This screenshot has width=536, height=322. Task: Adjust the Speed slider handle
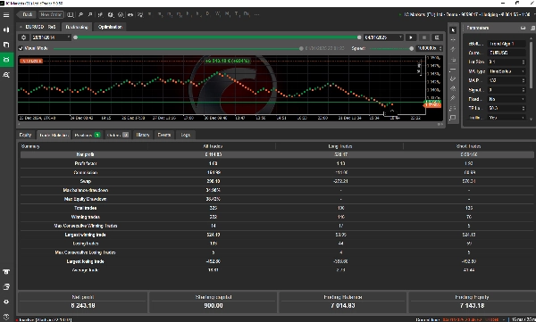pyautogui.click(x=411, y=48)
